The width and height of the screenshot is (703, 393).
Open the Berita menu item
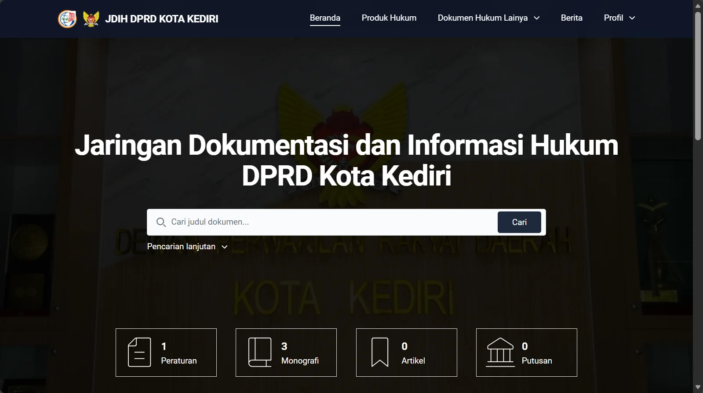point(572,18)
